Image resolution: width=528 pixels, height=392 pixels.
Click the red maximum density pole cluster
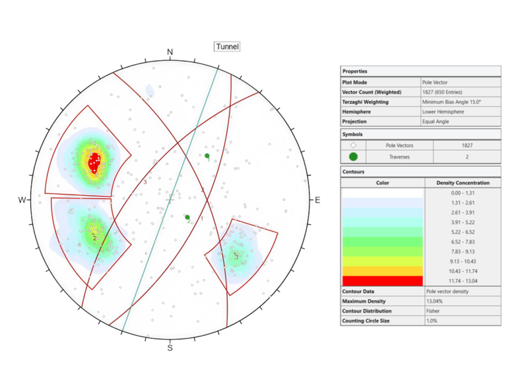pos(95,160)
